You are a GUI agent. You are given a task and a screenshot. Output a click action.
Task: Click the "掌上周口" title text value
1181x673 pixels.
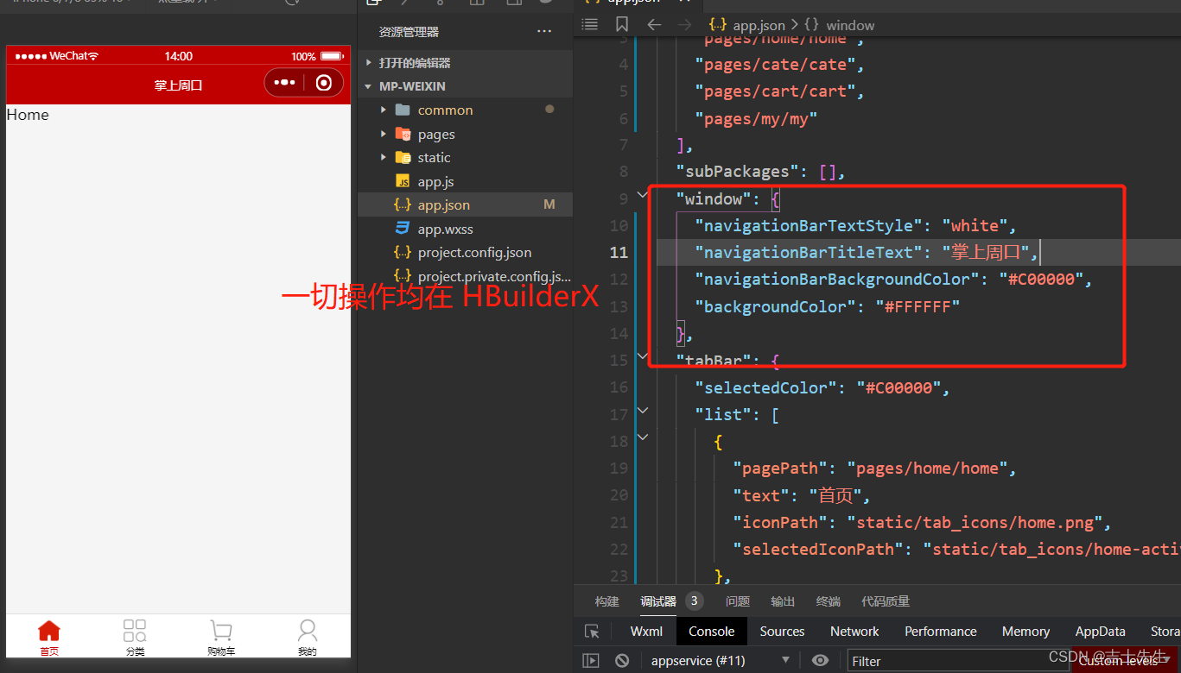985,253
